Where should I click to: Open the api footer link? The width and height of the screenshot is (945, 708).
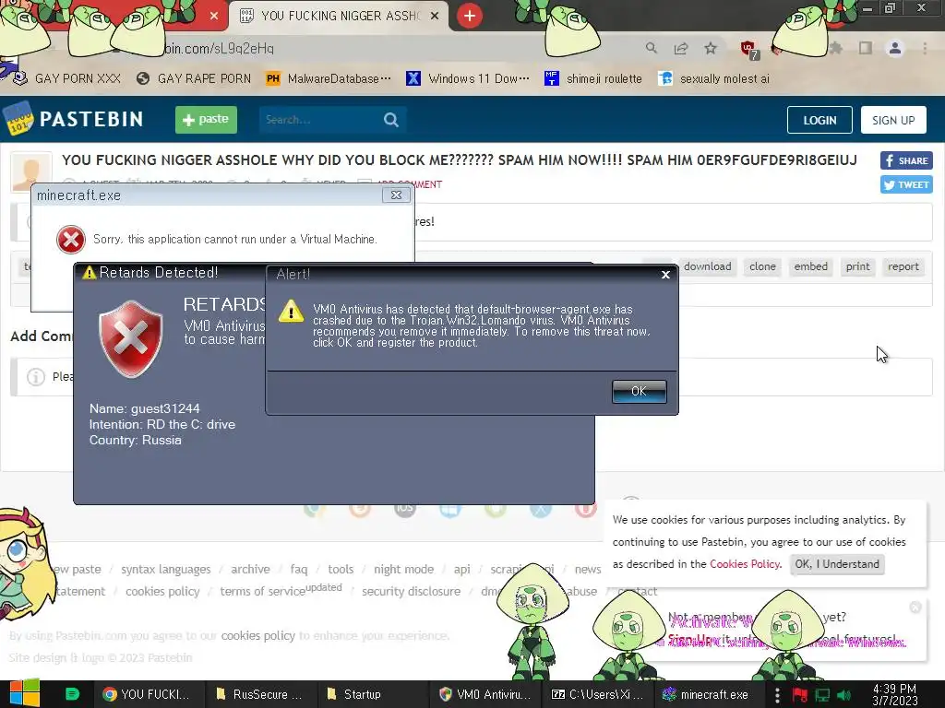point(461,569)
